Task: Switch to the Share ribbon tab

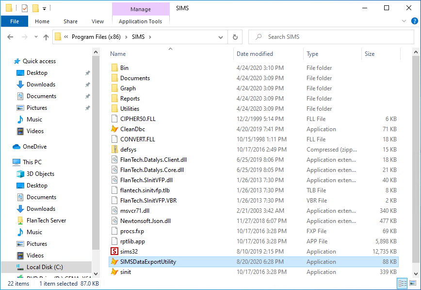Action: (x=70, y=21)
